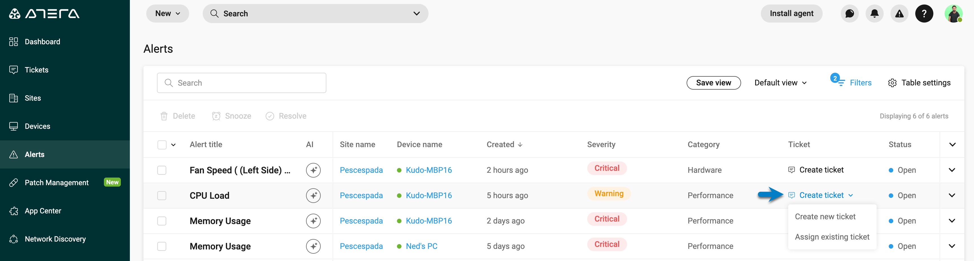This screenshot has height=261, width=974.
Task: Open the chat messages icon
Action: tap(849, 14)
